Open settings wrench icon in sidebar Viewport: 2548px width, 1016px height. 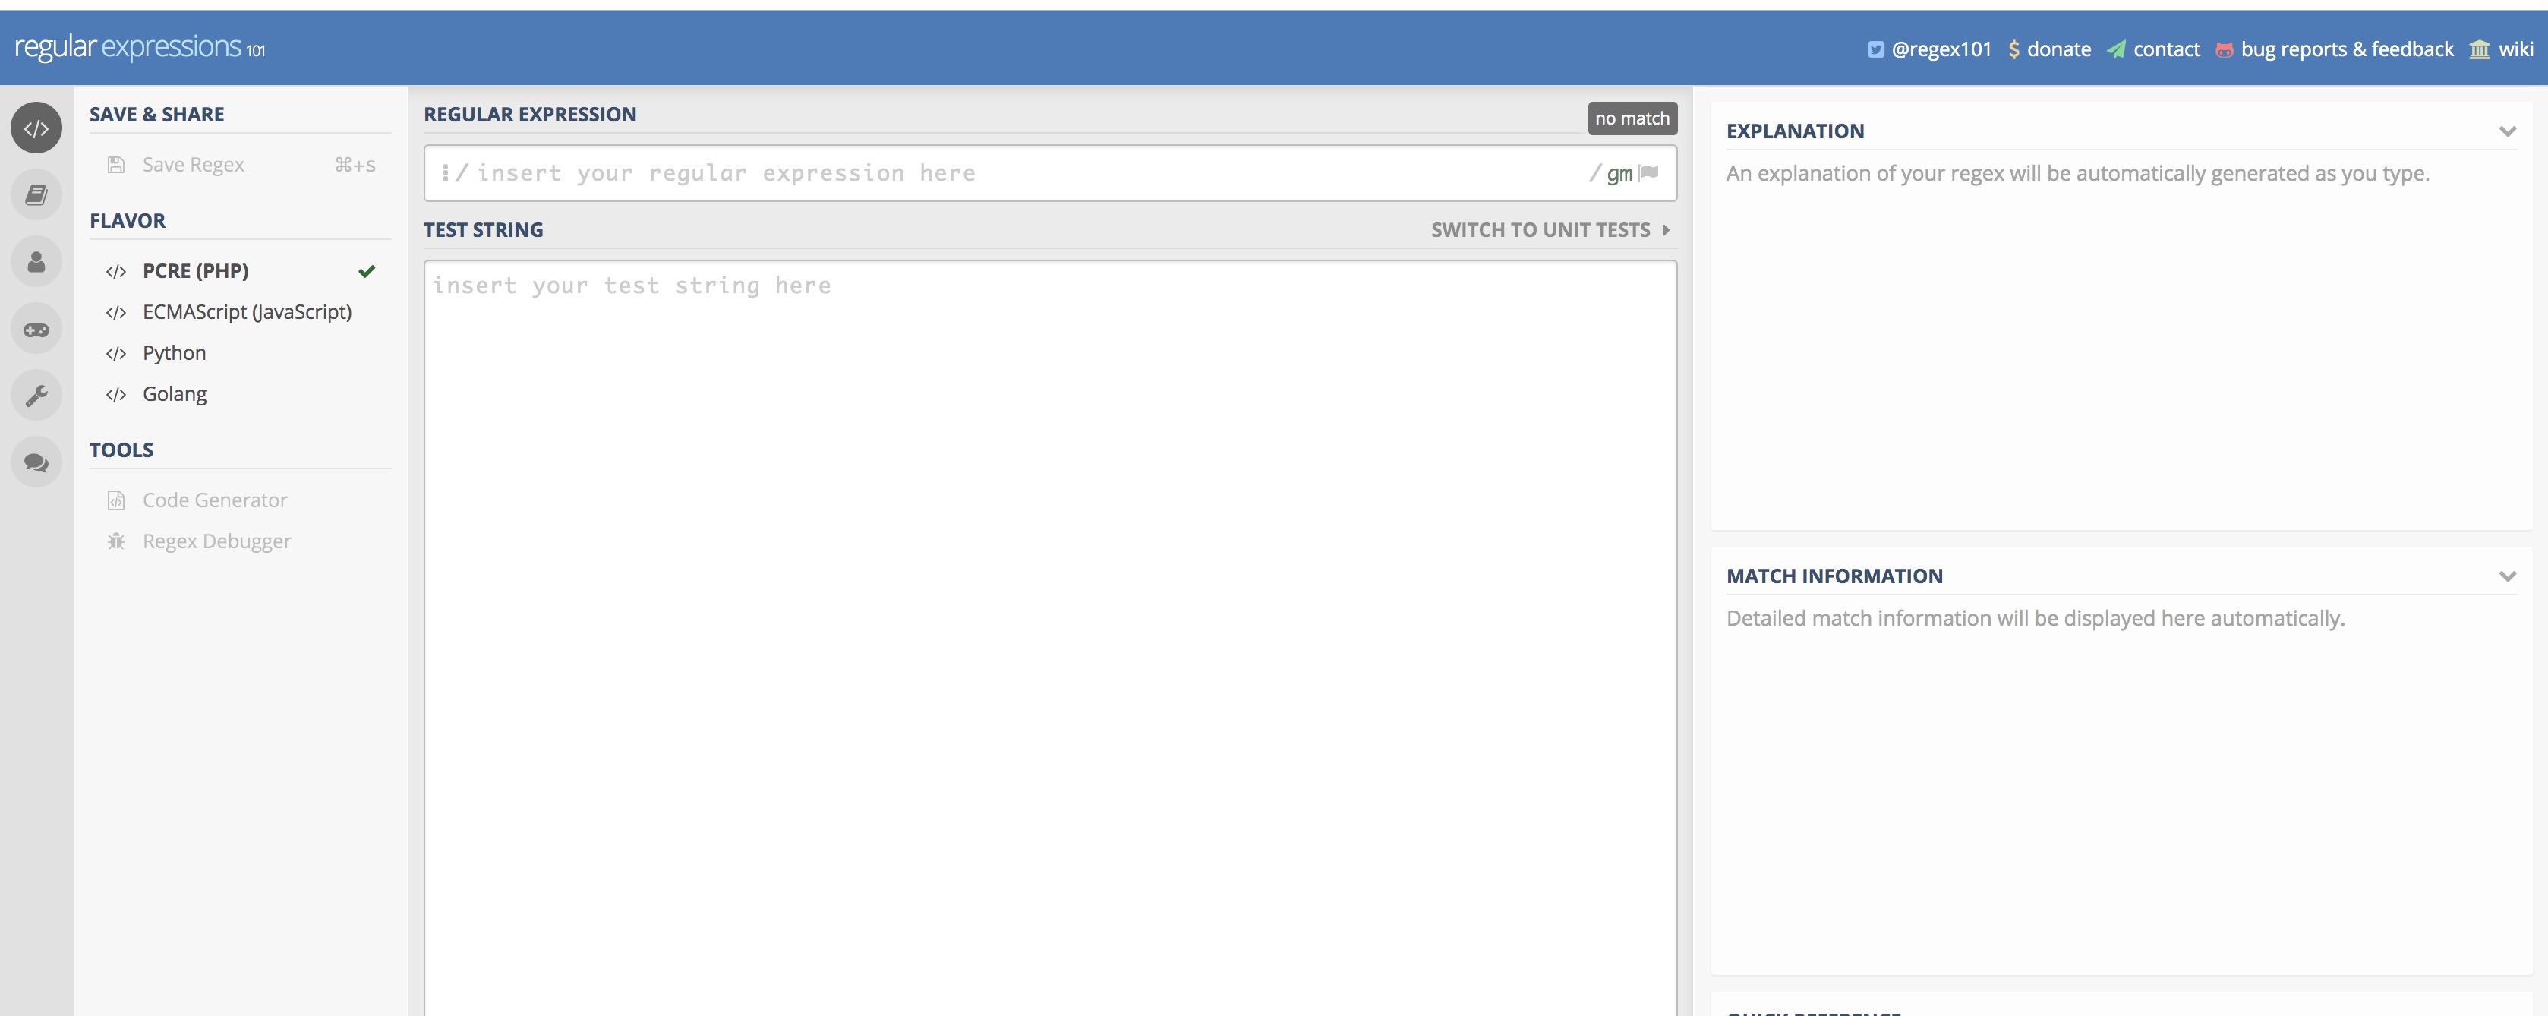[x=36, y=396]
